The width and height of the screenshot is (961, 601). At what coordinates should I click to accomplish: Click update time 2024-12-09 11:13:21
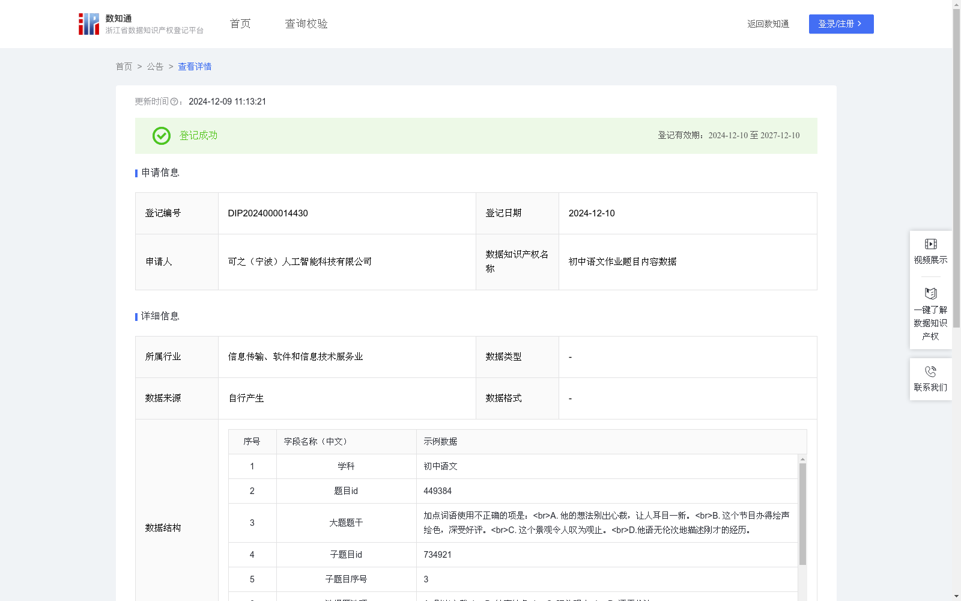click(x=227, y=102)
